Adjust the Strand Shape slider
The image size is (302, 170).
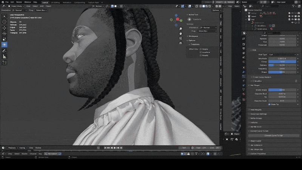coord(282,90)
